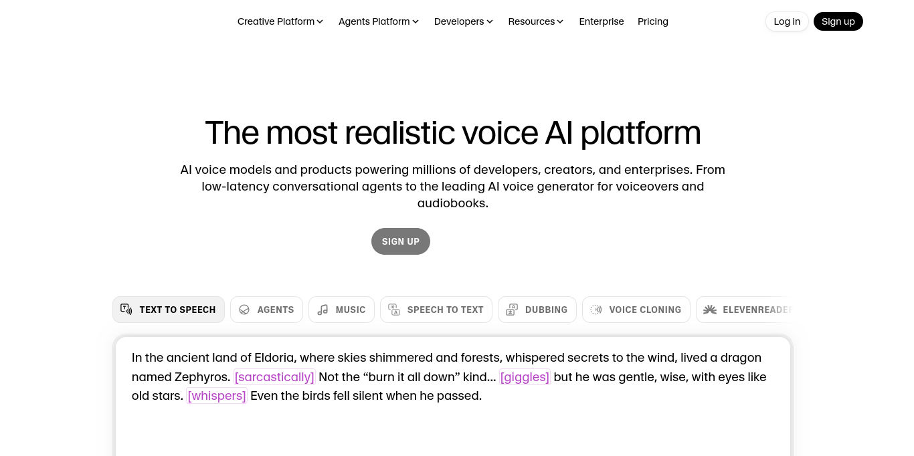Click the Agents face icon

point(244,310)
